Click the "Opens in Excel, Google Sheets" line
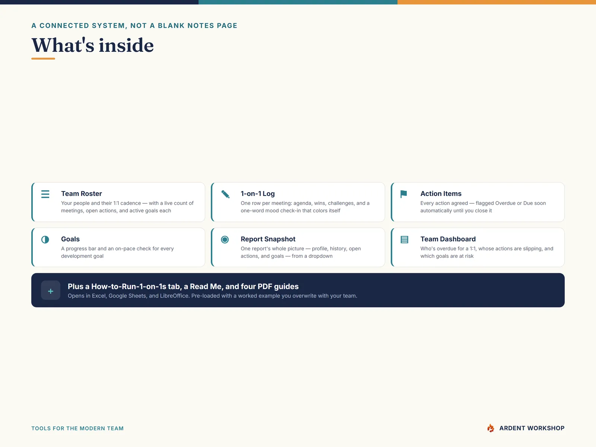Viewport: 596px width, 447px height. click(x=212, y=296)
